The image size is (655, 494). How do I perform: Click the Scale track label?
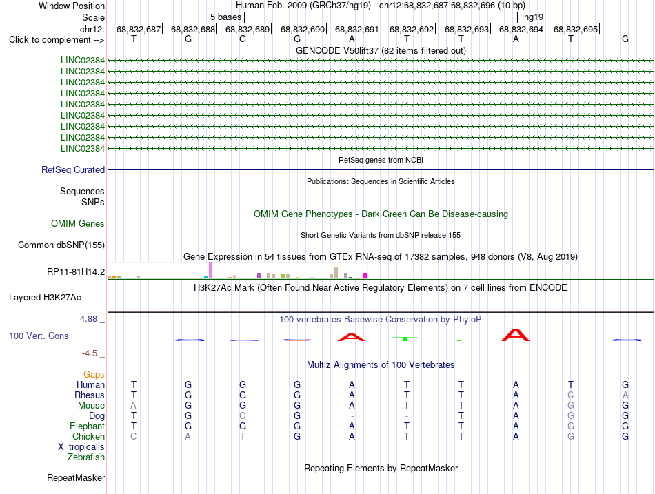(93, 17)
